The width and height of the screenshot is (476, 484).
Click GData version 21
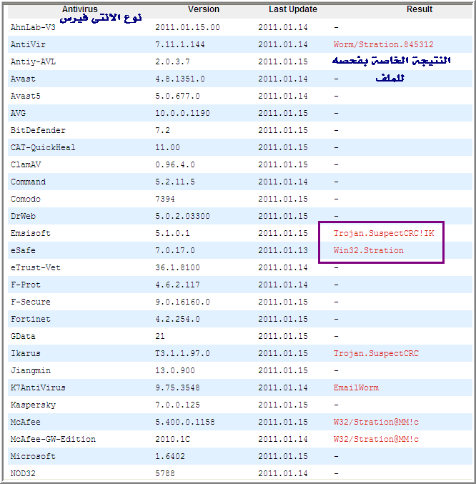tap(160, 336)
